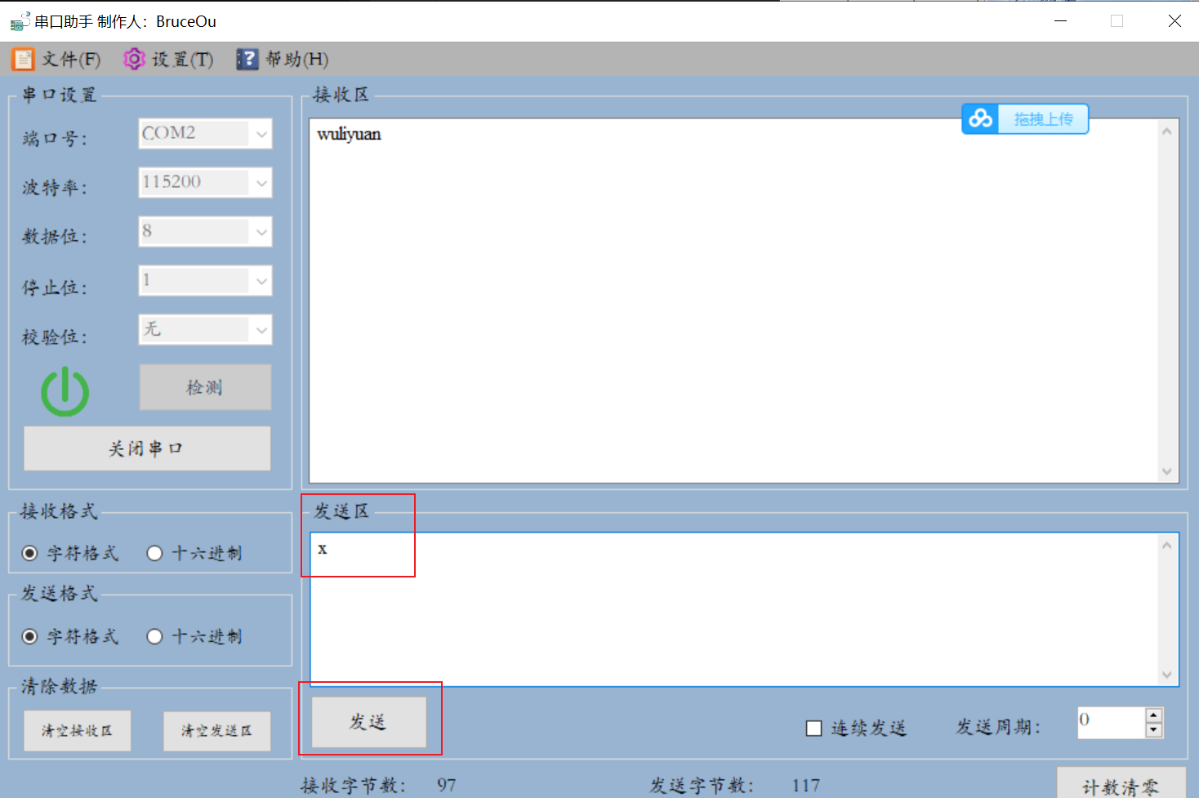Expand the 停止位 1 dropdown
The width and height of the screenshot is (1199, 798).
point(261,281)
